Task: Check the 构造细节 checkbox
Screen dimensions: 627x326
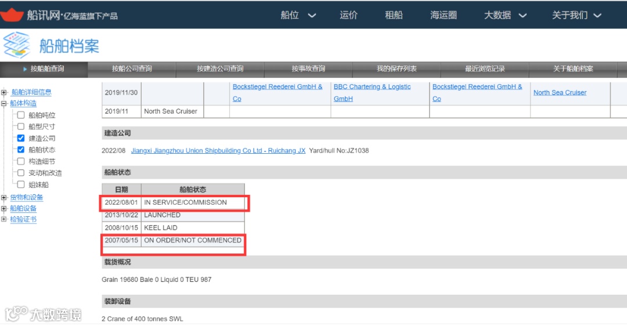Action: coord(21,161)
